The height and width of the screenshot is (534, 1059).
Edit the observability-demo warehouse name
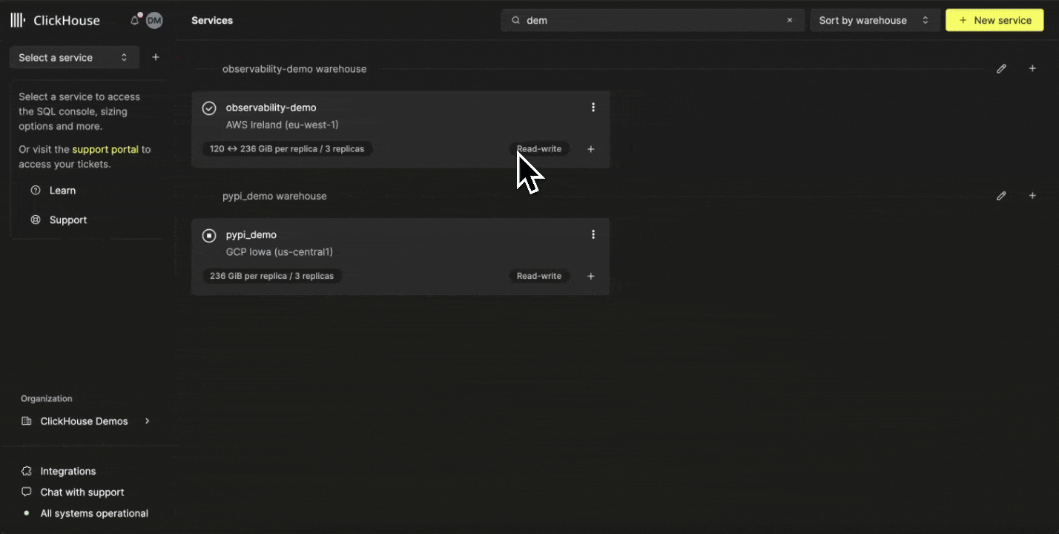(x=1001, y=69)
